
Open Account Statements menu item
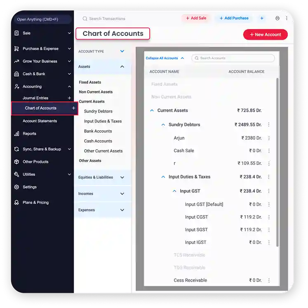tap(40, 121)
